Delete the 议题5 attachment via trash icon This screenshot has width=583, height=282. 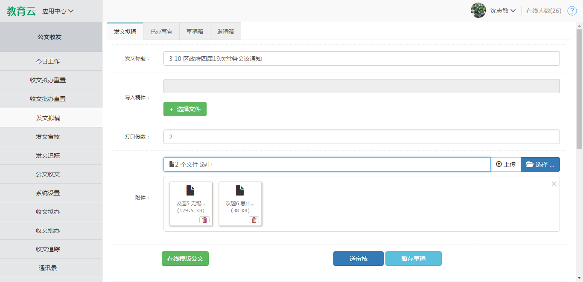click(x=204, y=220)
